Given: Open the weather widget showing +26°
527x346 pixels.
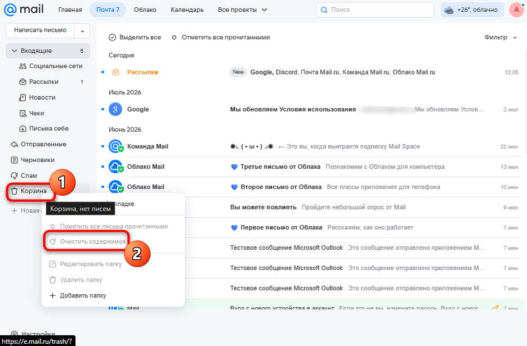Looking at the screenshot, I should 472,10.
